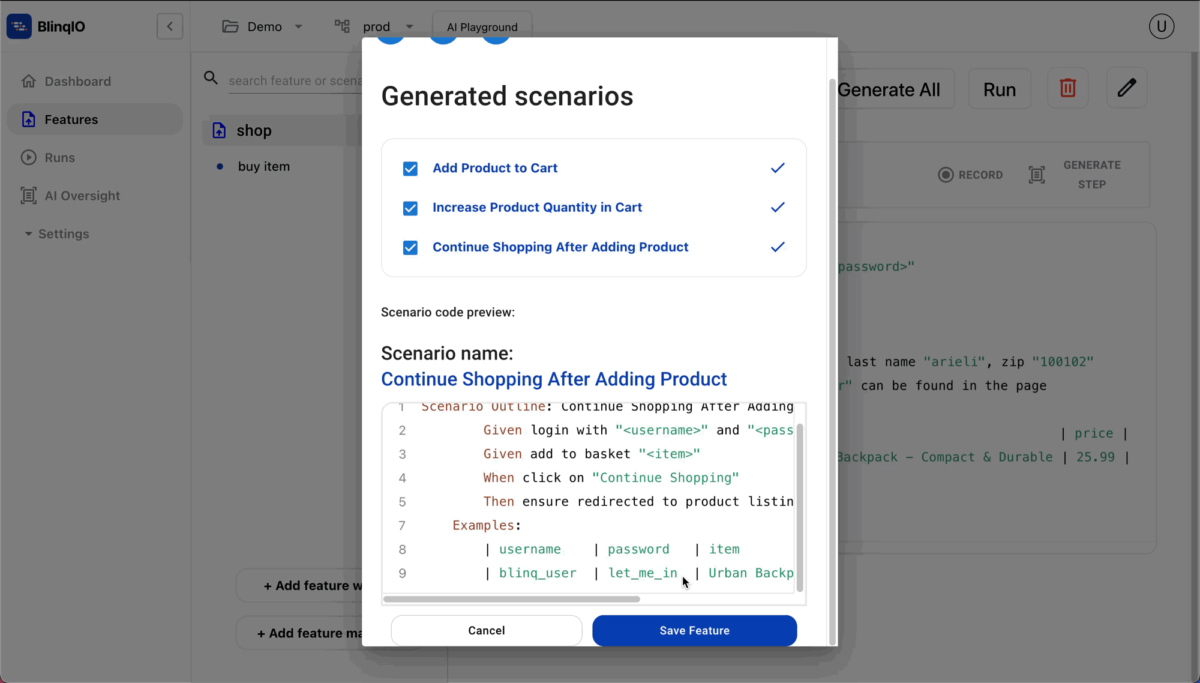Click code line "Continue Shopping" string
Screen dimensions: 1200x683
(x=665, y=478)
